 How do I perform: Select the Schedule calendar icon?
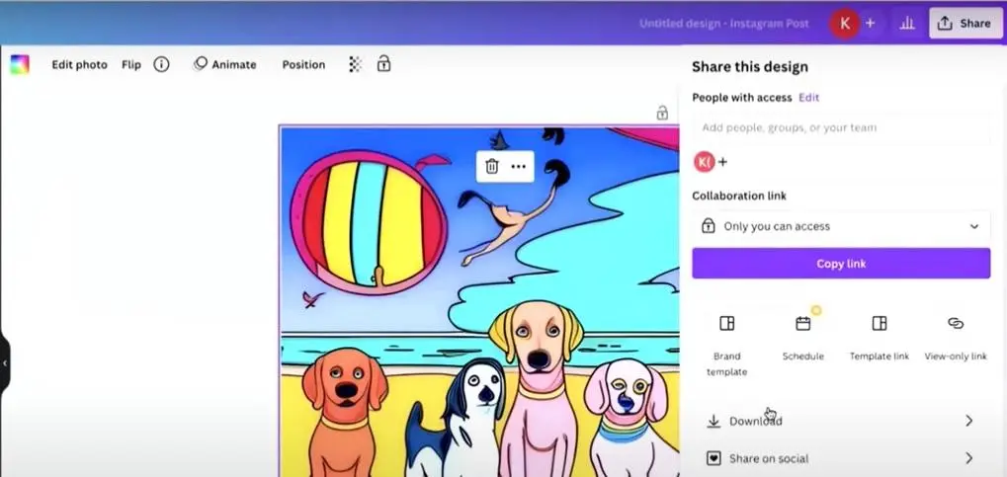[802, 324]
